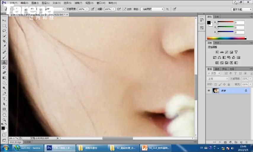253x152 pixels.
Task: Select the Rectangular Marquee tool
Action: [x=4, y=26]
